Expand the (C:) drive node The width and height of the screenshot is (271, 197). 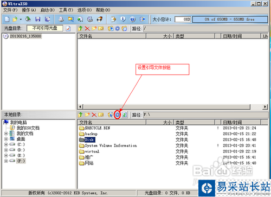6,144
